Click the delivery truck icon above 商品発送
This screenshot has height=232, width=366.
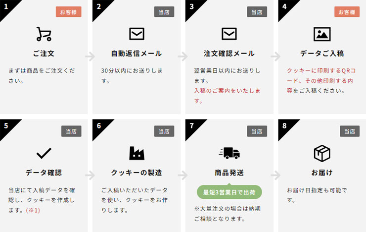pyautogui.click(x=229, y=153)
